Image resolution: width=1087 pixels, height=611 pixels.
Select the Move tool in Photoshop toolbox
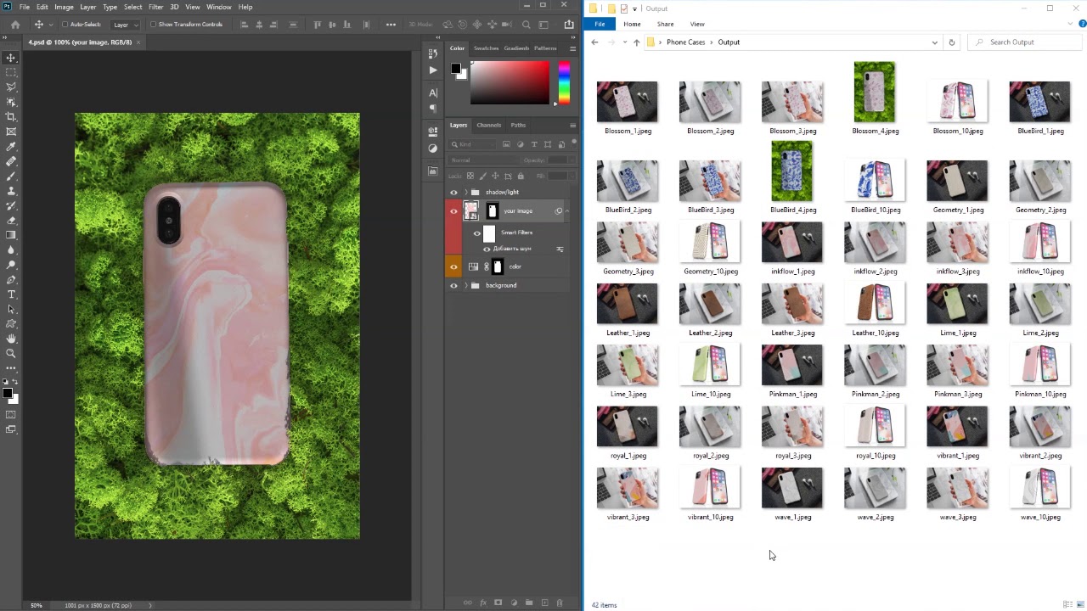click(11, 58)
